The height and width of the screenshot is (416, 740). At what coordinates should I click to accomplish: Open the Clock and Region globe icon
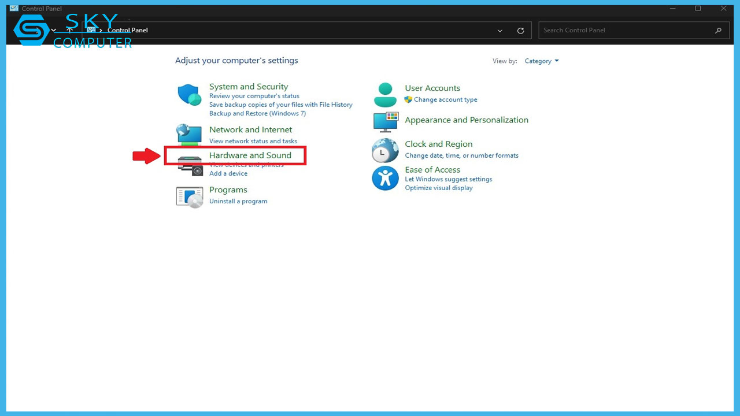385,150
